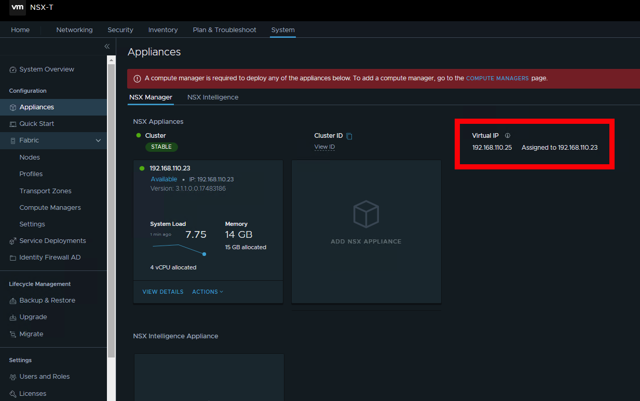Click the Virtual IP info icon
The height and width of the screenshot is (401, 640).
(508, 136)
